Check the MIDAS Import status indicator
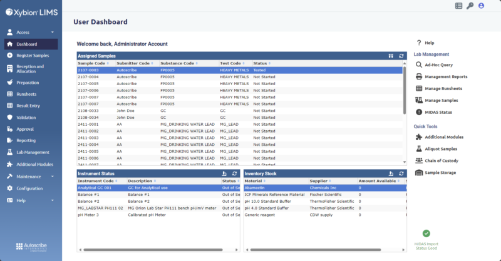Viewport: 501px width, 261px height. pos(426,233)
